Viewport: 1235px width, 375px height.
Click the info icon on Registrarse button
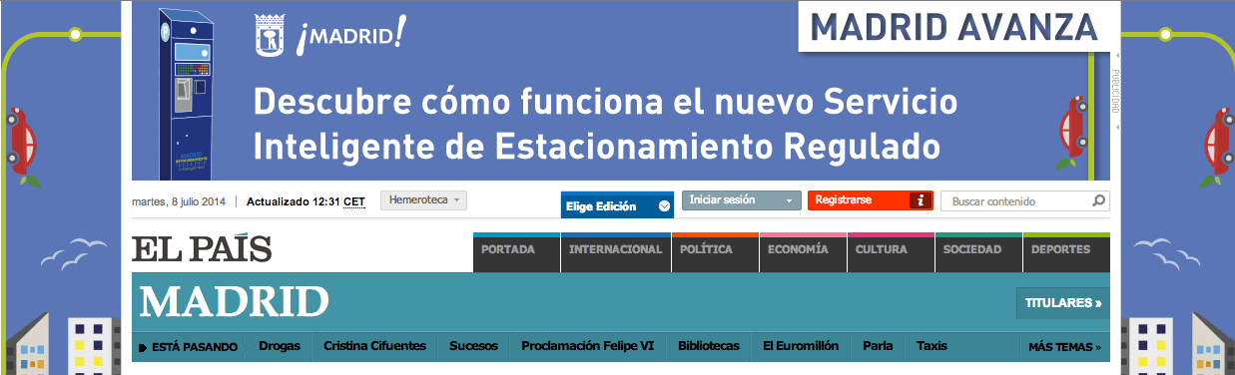[922, 200]
